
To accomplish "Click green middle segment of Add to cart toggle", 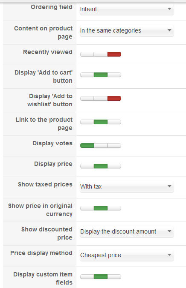I will pos(101,75).
